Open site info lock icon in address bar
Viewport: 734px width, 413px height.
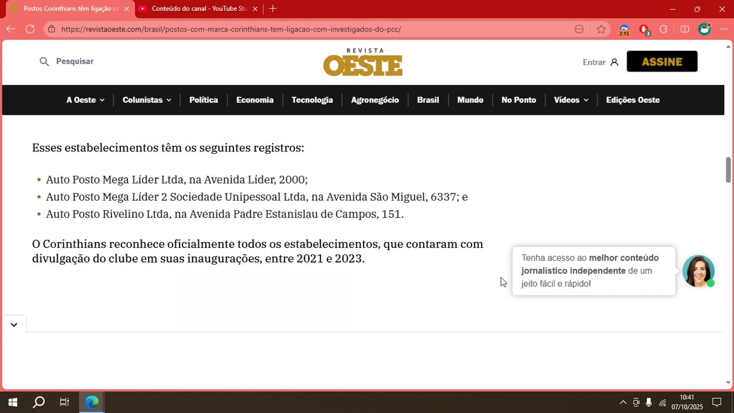click(x=52, y=29)
